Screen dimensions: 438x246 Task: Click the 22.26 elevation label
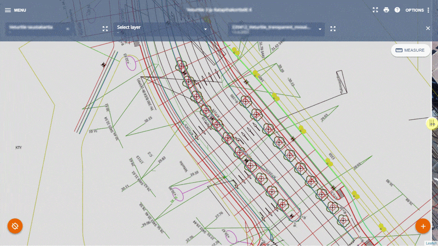pos(189,239)
